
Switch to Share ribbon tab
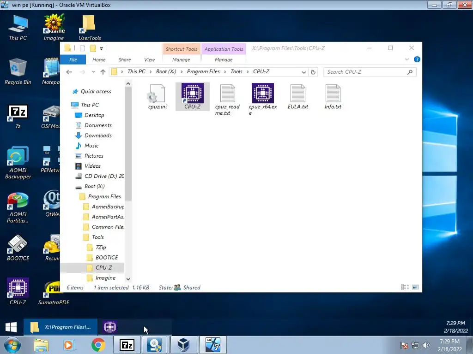pyautogui.click(x=125, y=59)
